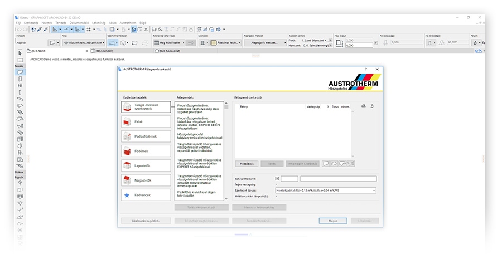The image size is (502, 254).
Task: Open the Austrotherm menu
Action: (x=128, y=23)
